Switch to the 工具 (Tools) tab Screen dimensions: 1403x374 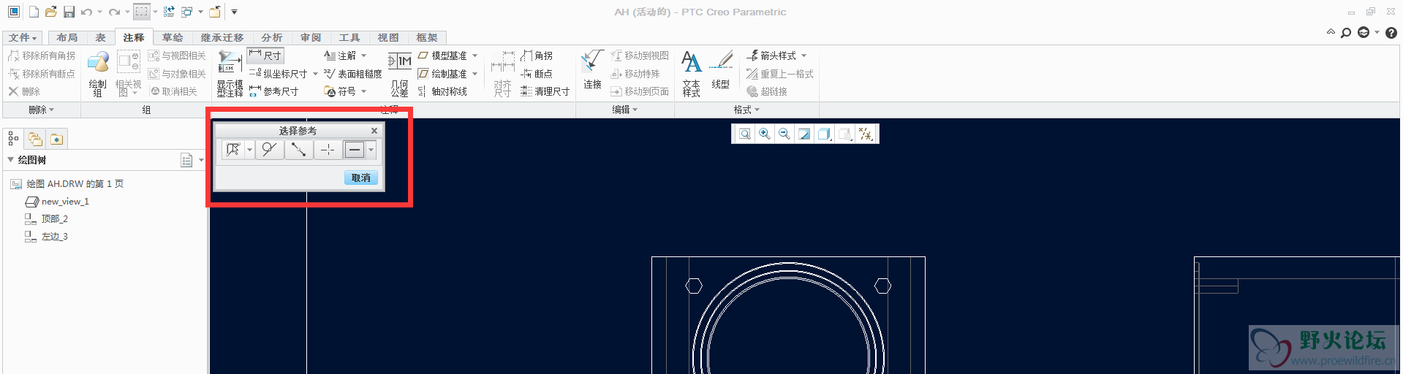tap(349, 37)
